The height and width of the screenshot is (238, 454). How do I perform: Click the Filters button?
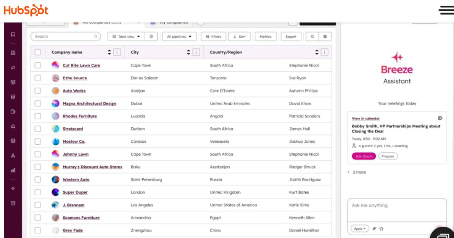click(x=213, y=37)
